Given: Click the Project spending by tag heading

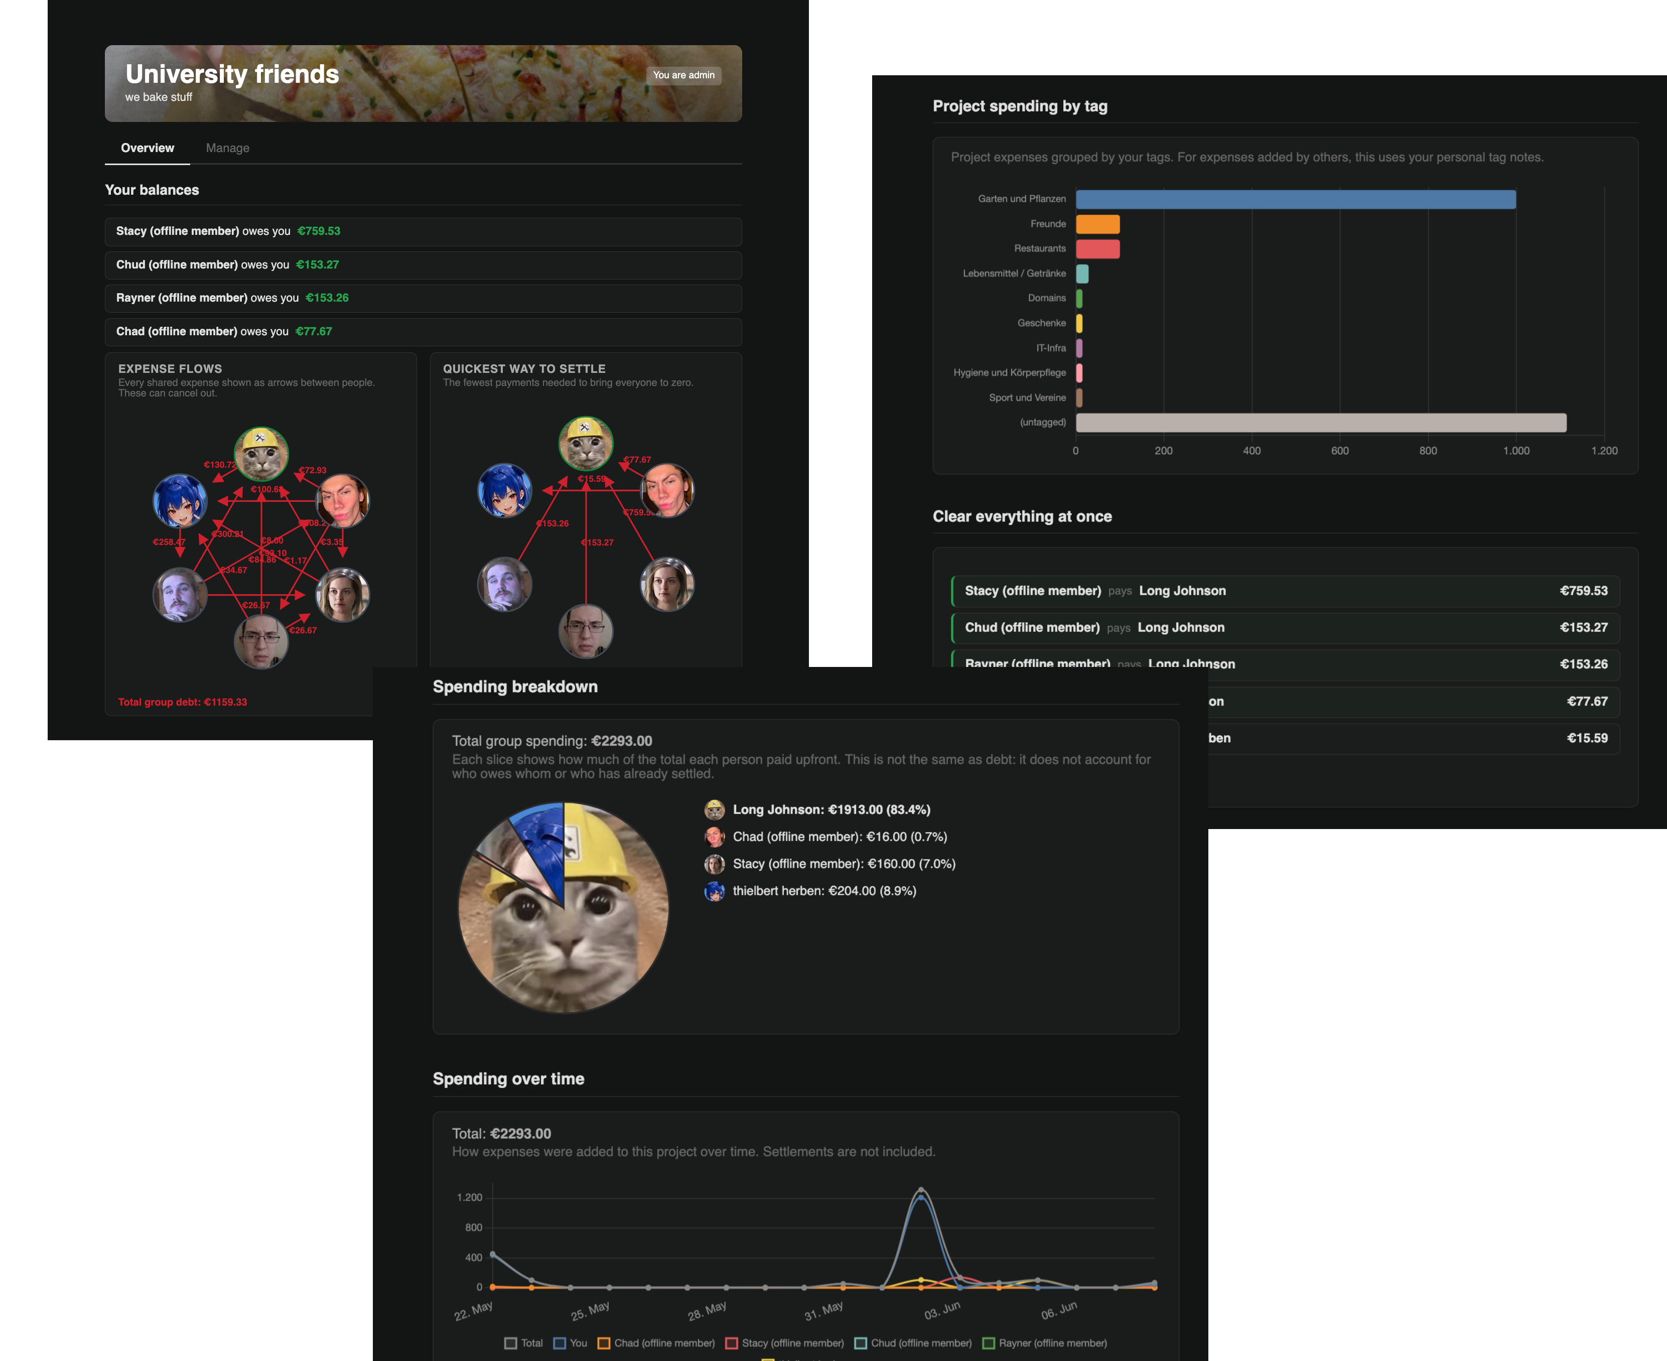Looking at the screenshot, I should click(x=1020, y=106).
